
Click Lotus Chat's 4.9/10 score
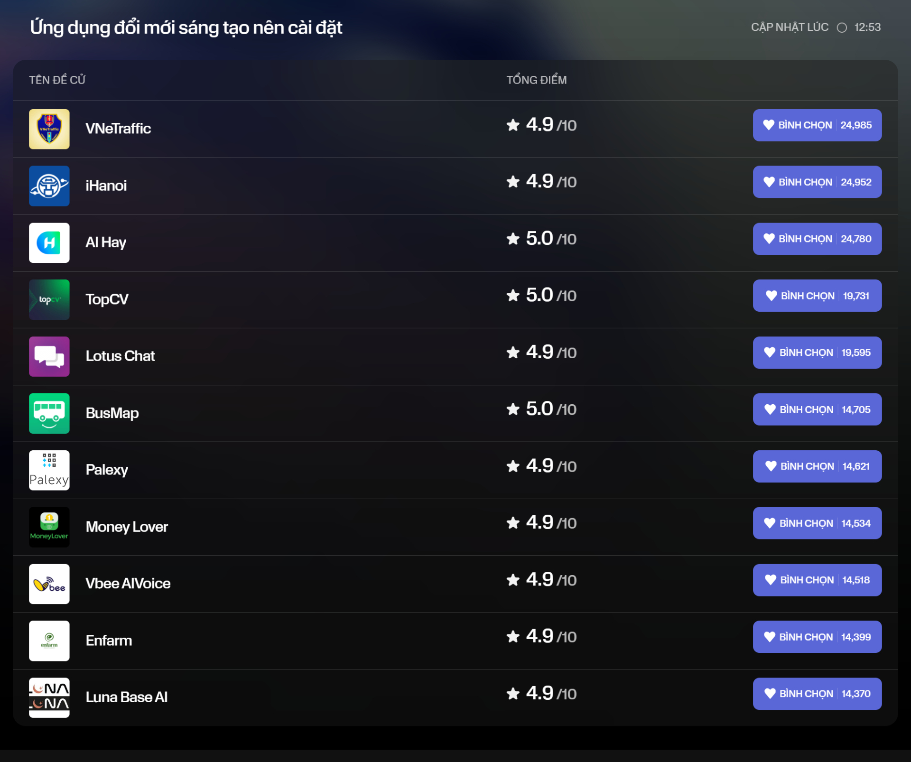[x=541, y=352]
